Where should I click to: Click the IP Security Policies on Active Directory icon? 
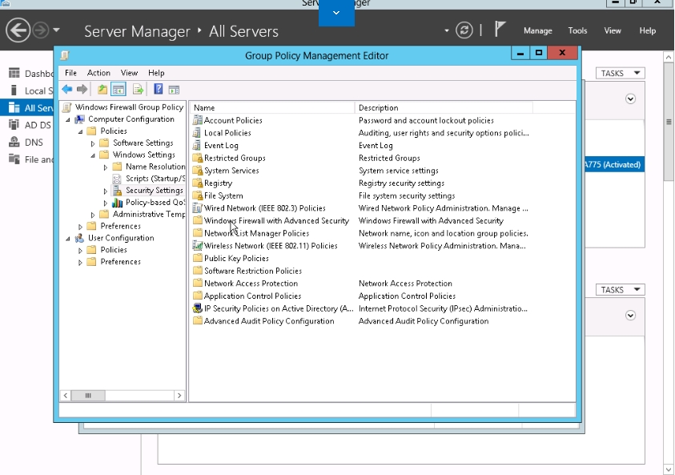pyautogui.click(x=198, y=308)
